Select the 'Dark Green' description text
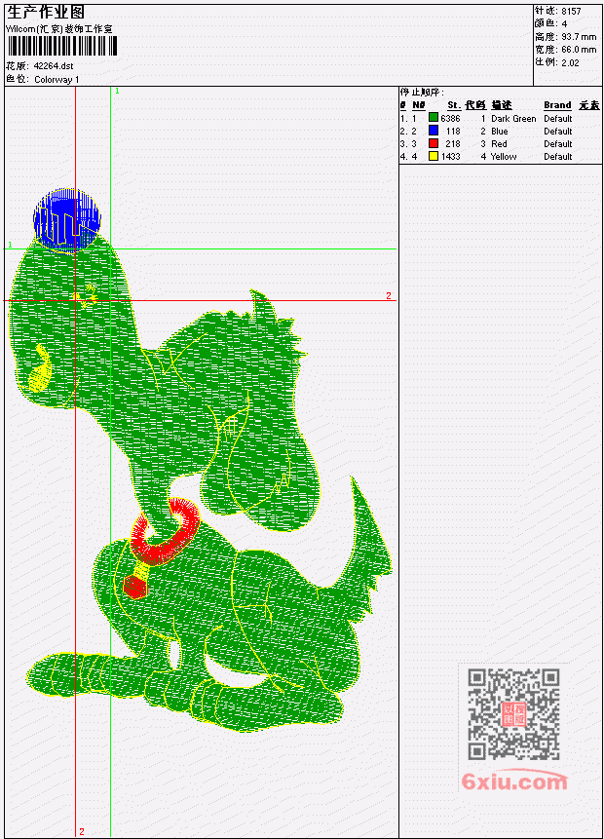The height and width of the screenshot is (839, 604). coord(513,118)
